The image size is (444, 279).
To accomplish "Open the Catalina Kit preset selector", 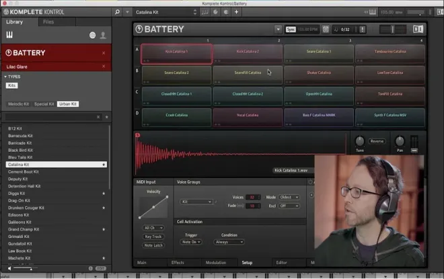I will [165, 12].
